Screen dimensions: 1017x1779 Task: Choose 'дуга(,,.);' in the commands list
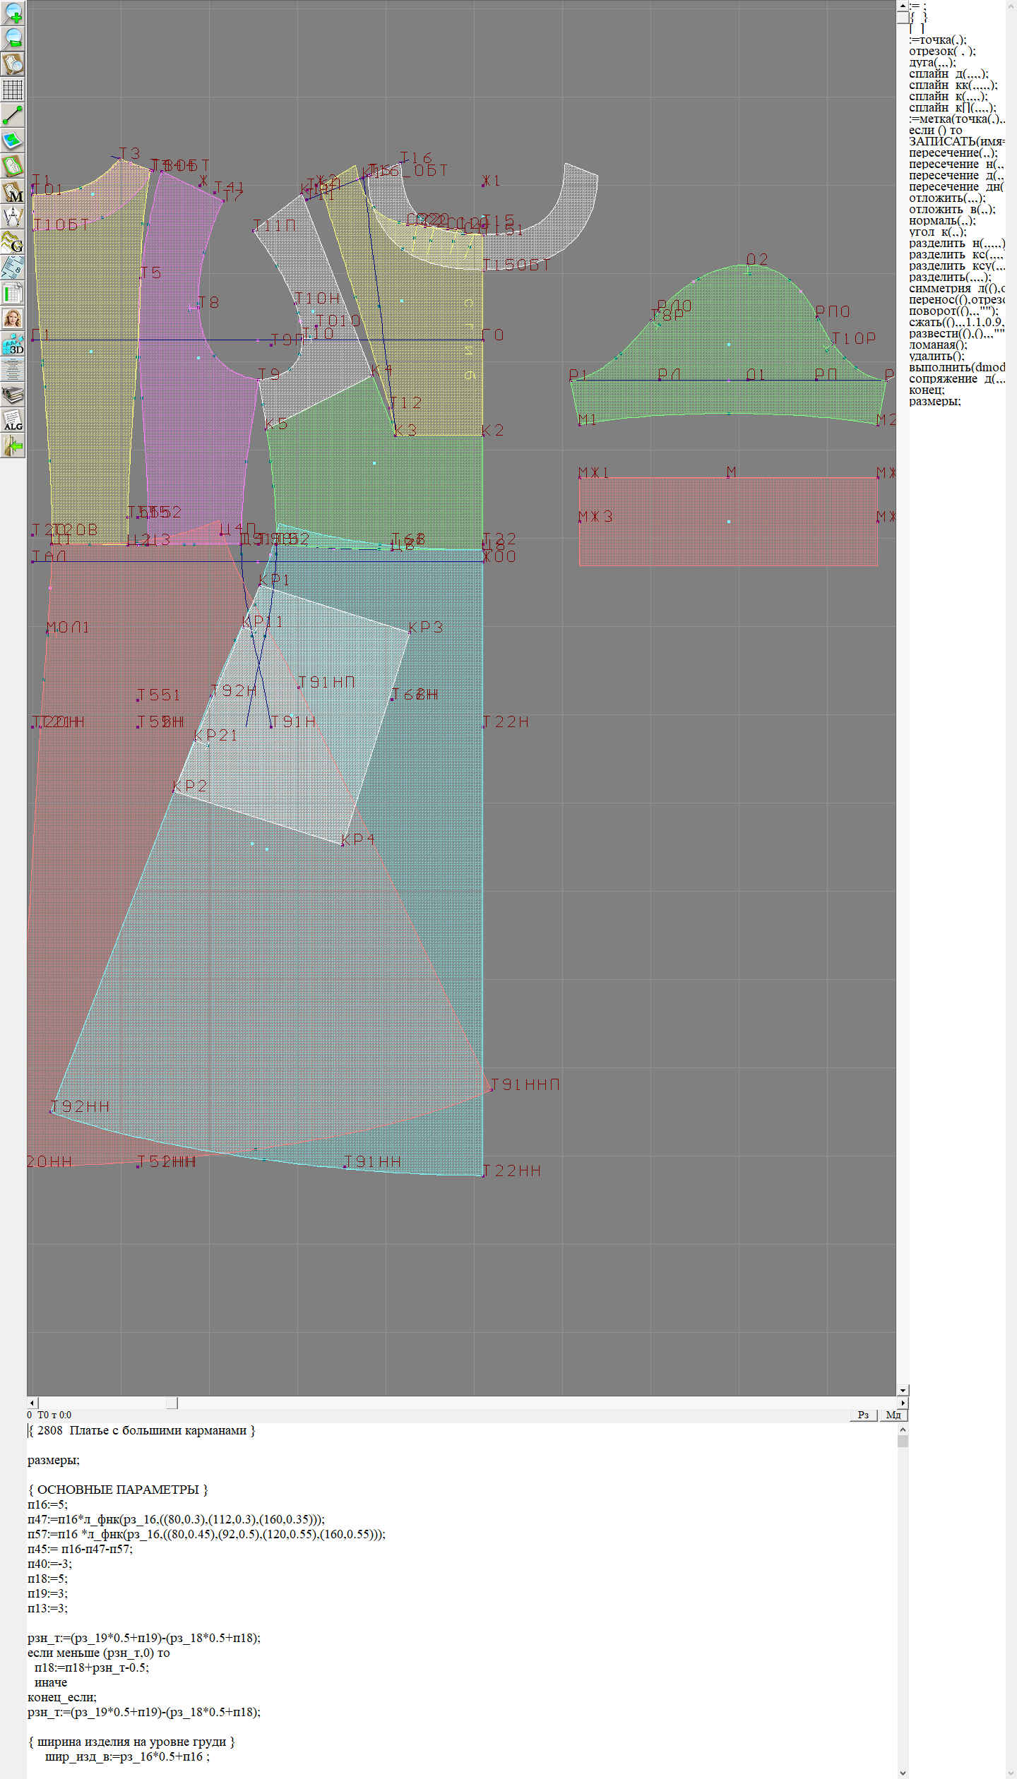[x=932, y=62]
